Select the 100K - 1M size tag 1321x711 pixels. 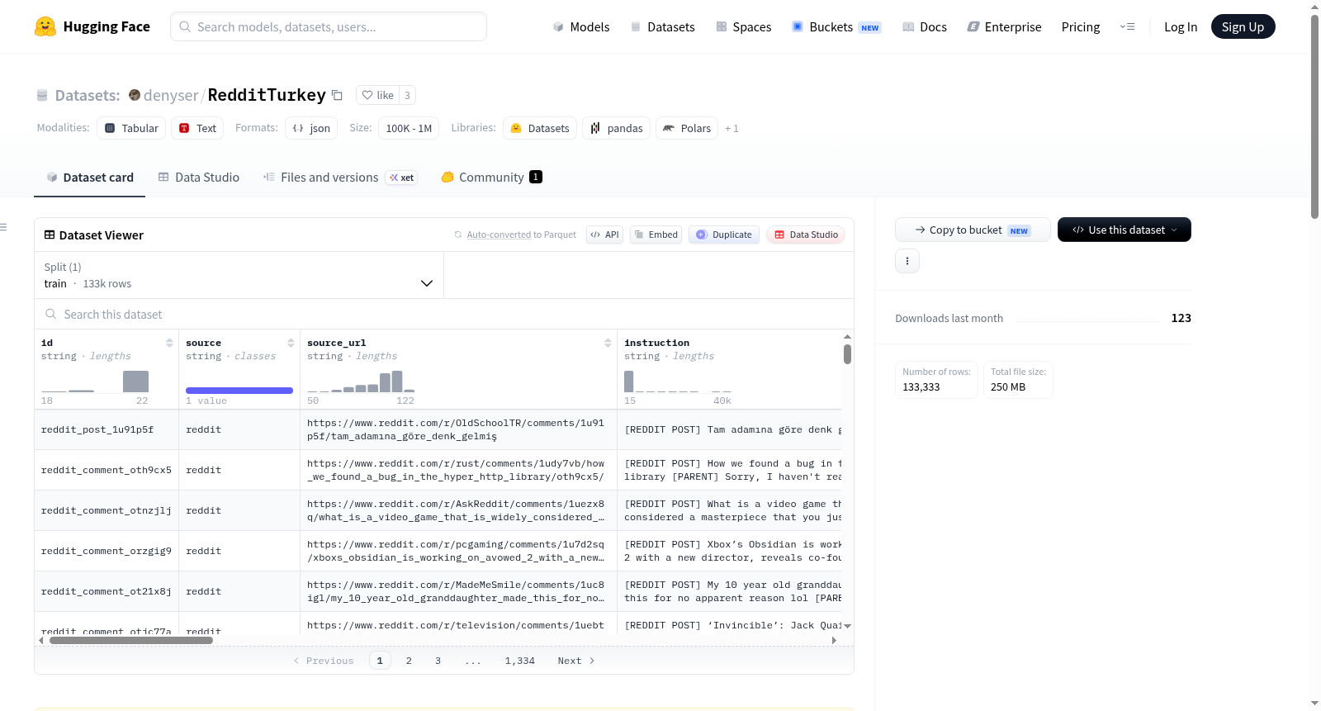click(409, 128)
